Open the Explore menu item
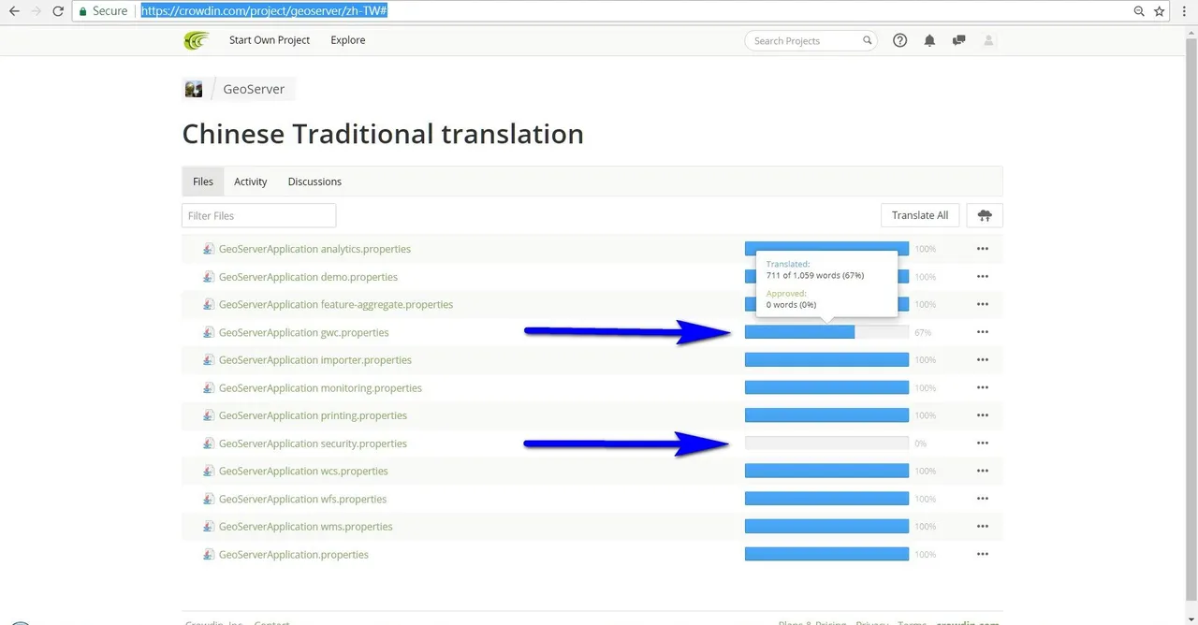This screenshot has width=1198, height=625. (348, 40)
